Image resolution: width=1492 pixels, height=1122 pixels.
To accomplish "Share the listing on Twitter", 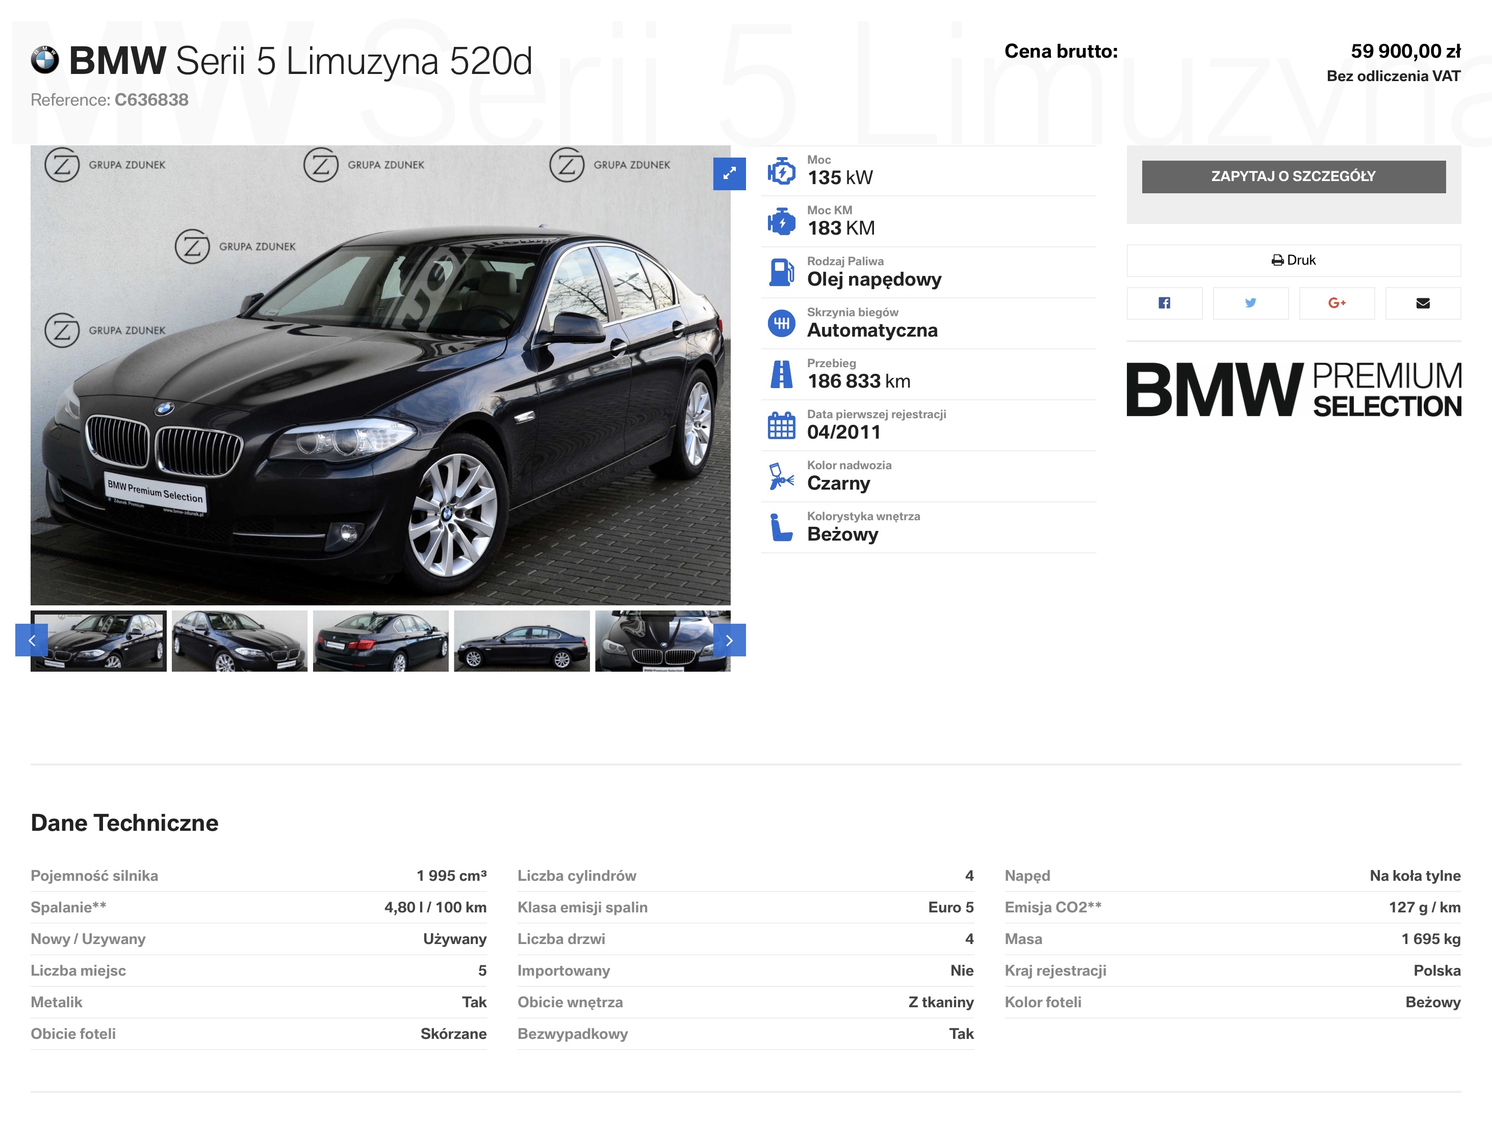I will (x=1250, y=303).
